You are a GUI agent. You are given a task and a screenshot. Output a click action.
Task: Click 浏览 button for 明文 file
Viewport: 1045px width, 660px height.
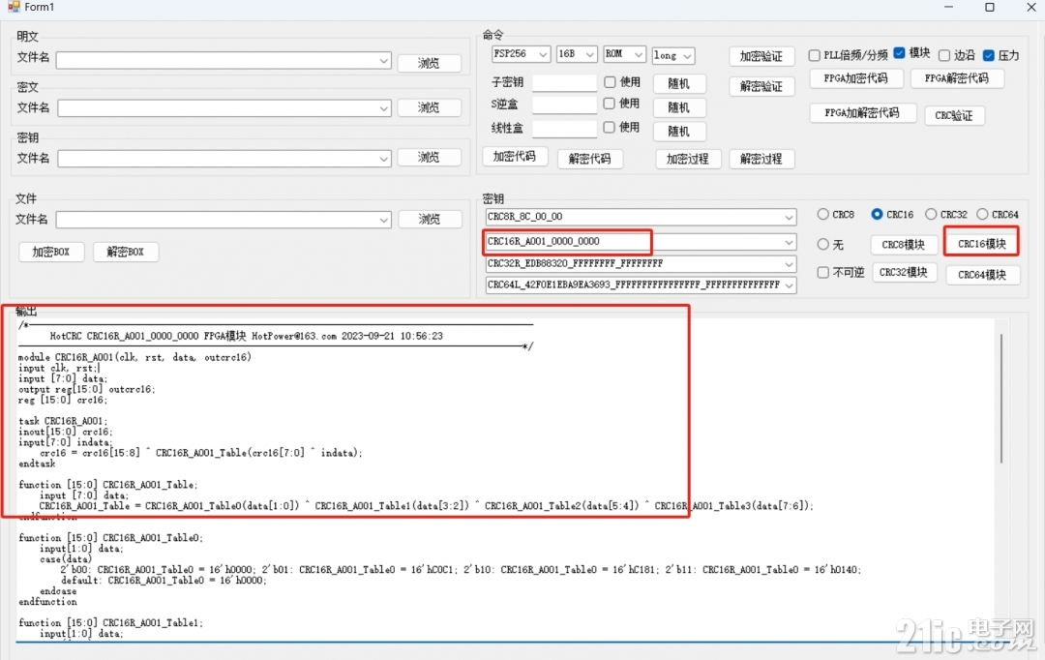click(x=430, y=63)
